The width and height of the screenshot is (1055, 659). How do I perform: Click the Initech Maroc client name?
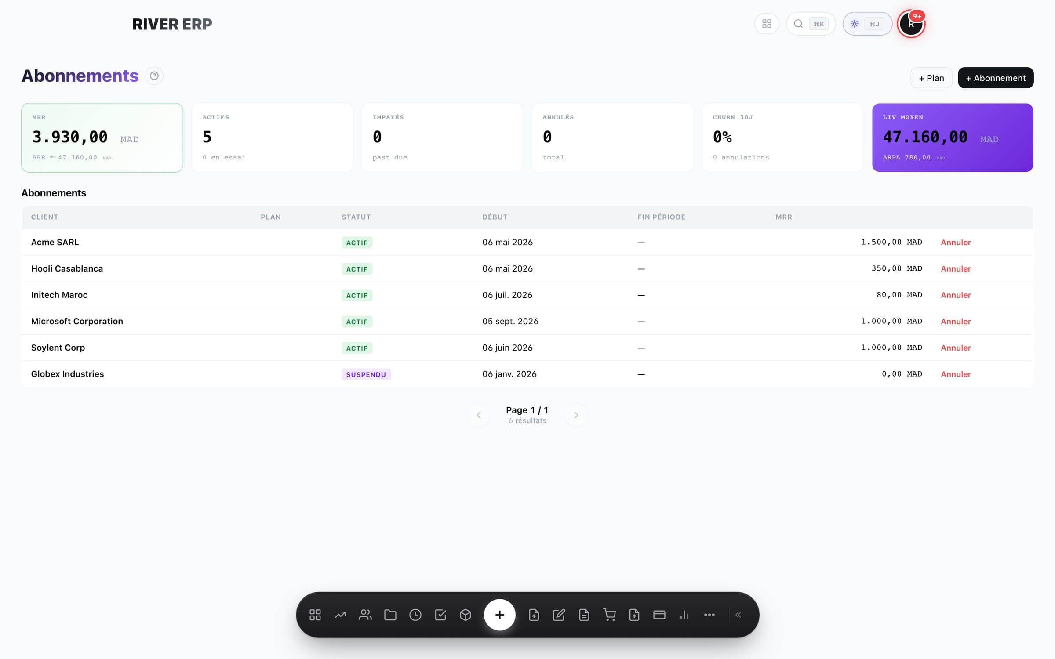59,295
